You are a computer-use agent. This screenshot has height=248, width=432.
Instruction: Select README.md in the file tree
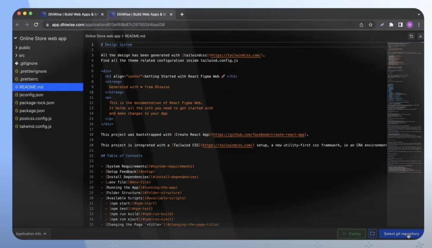pyautogui.click(x=48, y=87)
